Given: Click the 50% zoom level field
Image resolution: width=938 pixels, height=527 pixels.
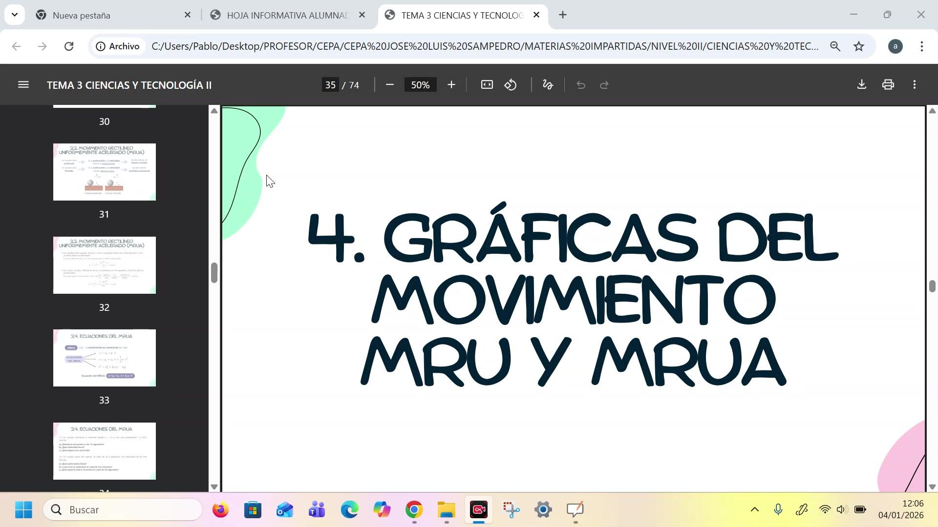Looking at the screenshot, I should [420, 85].
